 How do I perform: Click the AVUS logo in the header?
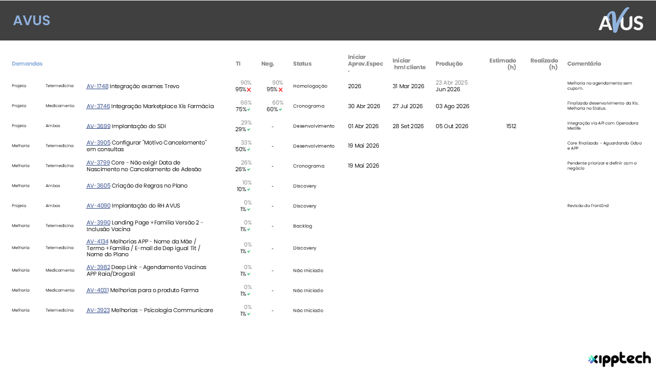(621, 20)
